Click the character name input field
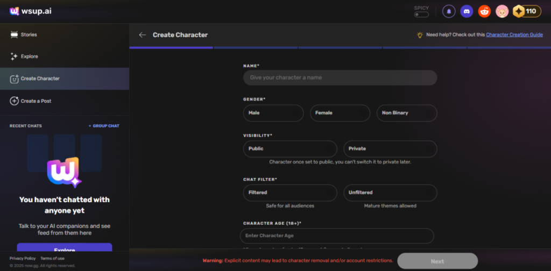 click(340, 77)
